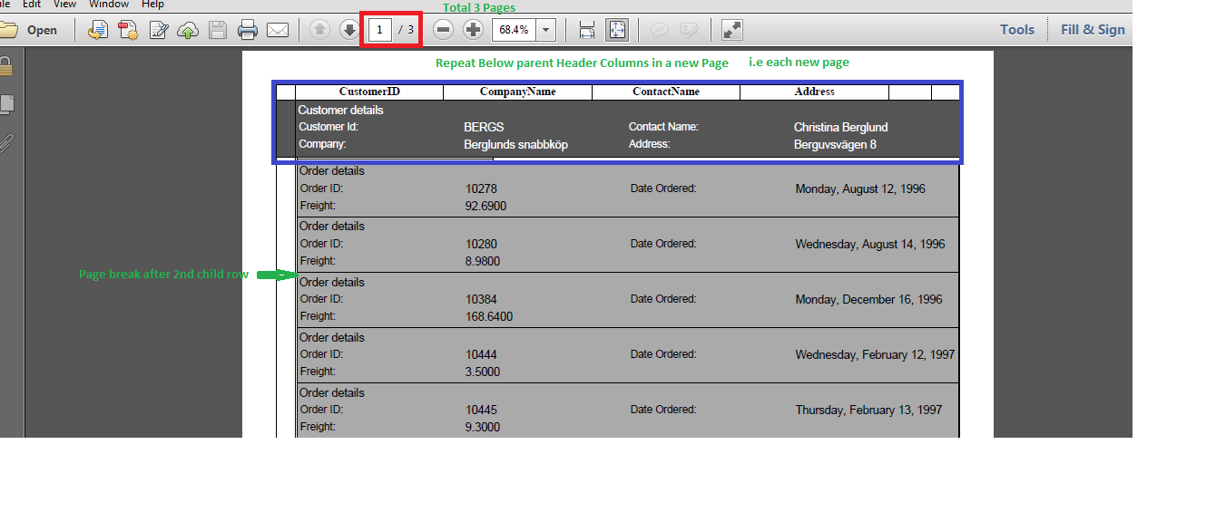Click the sign or edit document icon

tap(159, 30)
